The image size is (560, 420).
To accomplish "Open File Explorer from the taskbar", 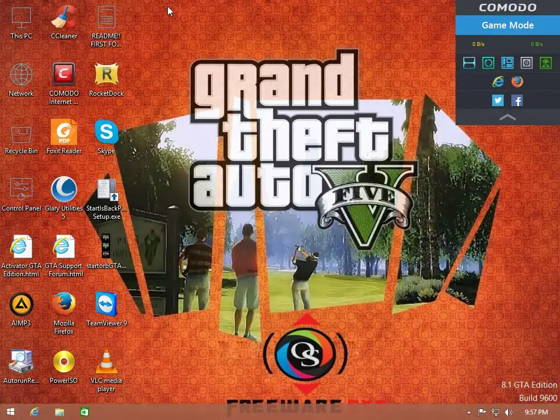I will point(59,412).
